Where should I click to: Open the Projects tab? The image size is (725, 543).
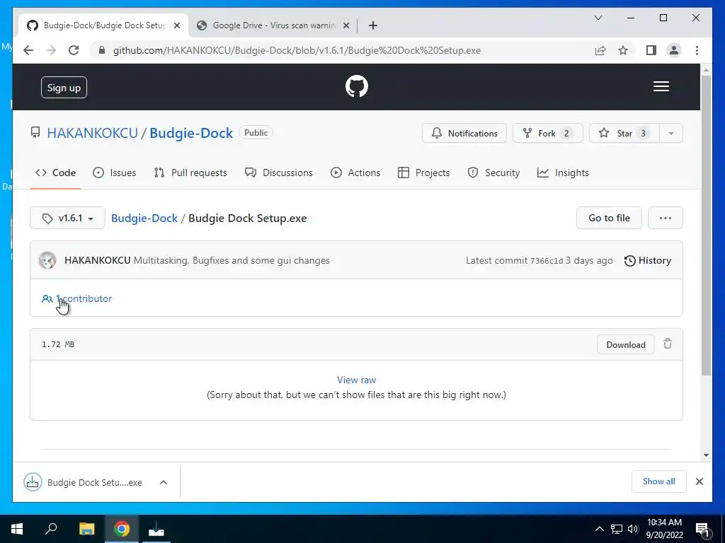coord(423,173)
